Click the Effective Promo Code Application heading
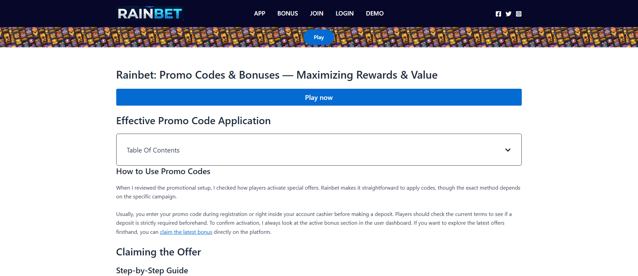638x276 pixels. [x=193, y=121]
